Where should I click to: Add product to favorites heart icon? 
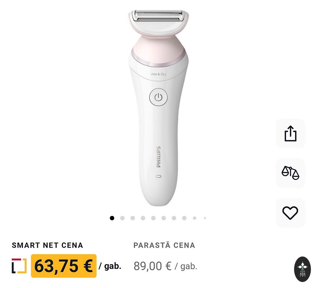click(290, 213)
